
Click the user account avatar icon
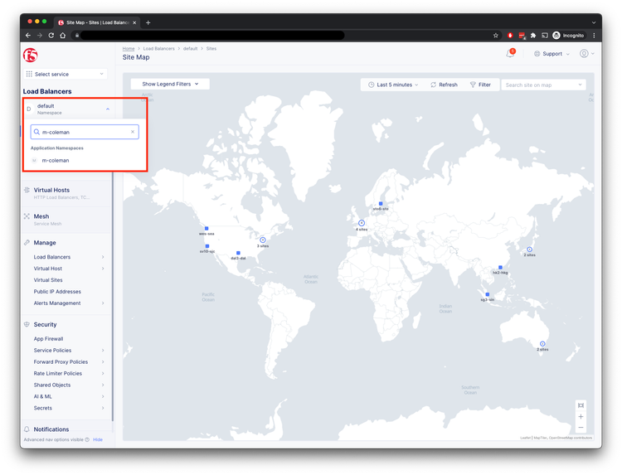coord(585,54)
